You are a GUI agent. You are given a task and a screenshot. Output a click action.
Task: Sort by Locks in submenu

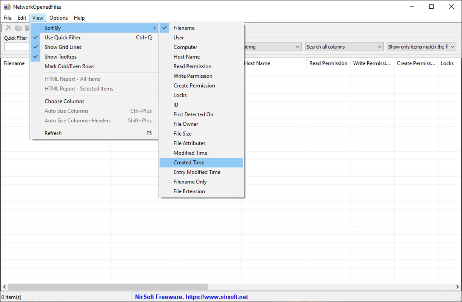[201, 95]
